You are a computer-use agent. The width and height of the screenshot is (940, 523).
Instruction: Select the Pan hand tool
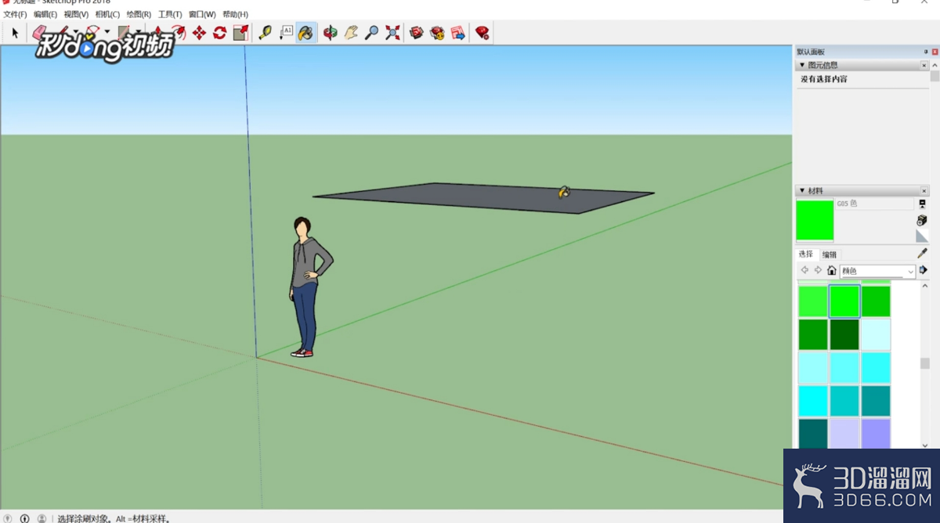tap(351, 32)
